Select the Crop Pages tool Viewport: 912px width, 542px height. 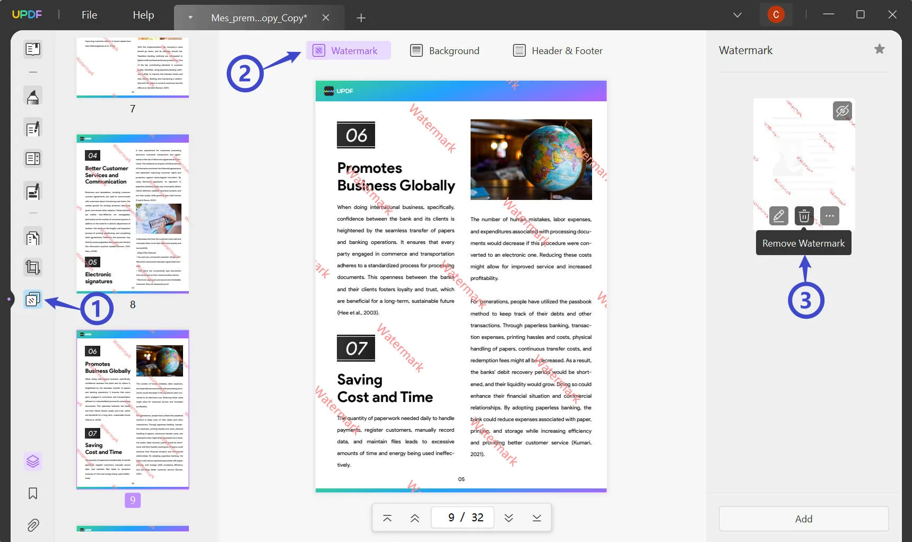33,267
